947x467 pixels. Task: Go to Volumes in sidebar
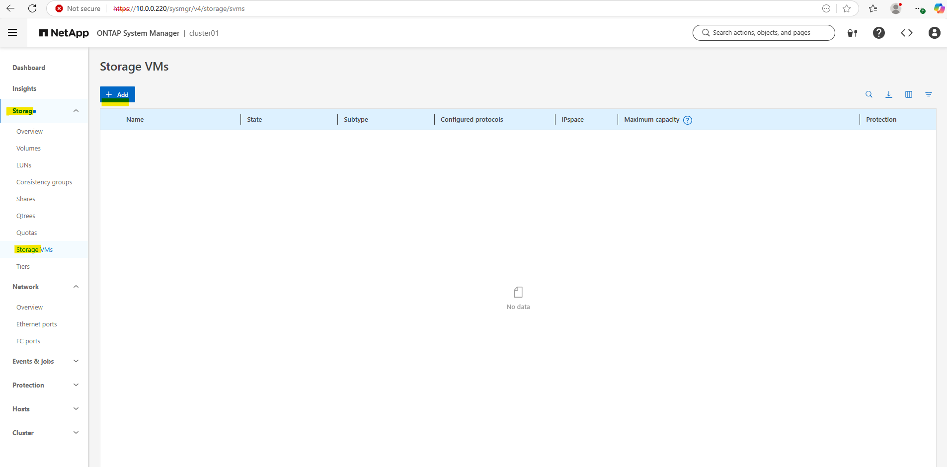point(28,148)
